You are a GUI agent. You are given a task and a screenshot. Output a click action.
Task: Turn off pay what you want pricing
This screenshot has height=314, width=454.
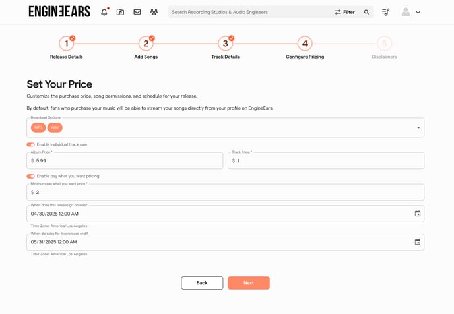pyautogui.click(x=30, y=176)
